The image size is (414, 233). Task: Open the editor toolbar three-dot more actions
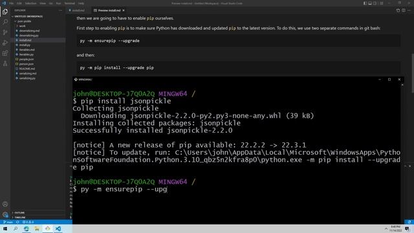(x=409, y=10)
